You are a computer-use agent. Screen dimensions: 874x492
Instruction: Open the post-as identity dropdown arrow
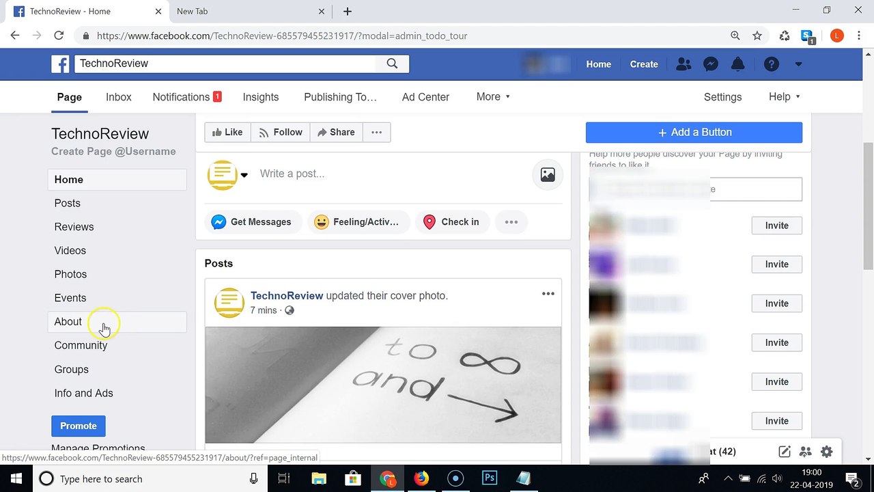(x=244, y=175)
